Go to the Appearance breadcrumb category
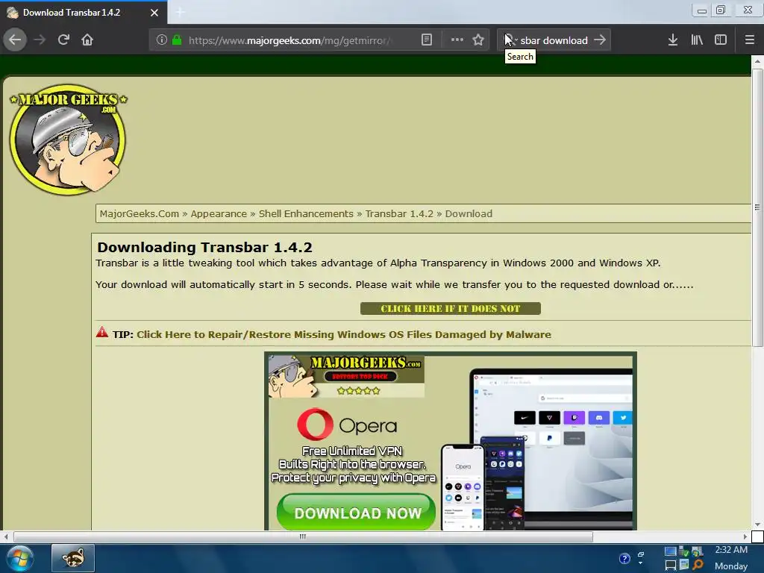Viewport: 764px width, 573px height. [219, 214]
